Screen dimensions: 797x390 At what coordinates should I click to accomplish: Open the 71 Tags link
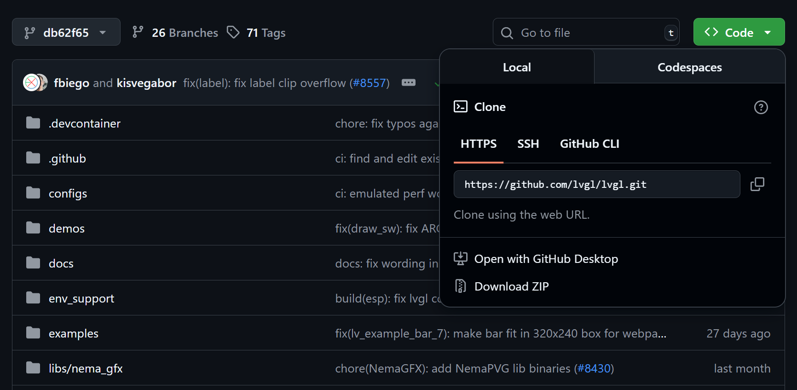tap(256, 33)
